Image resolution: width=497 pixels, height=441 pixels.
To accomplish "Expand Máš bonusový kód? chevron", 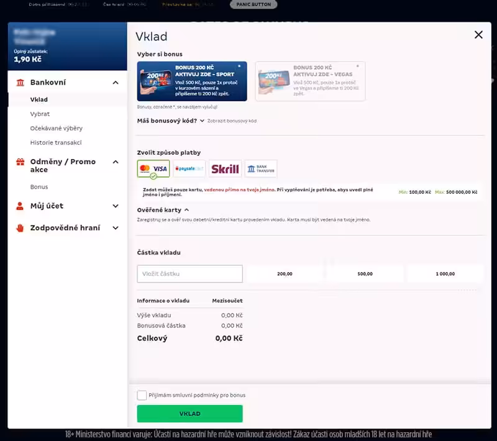I will click(x=202, y=120).
